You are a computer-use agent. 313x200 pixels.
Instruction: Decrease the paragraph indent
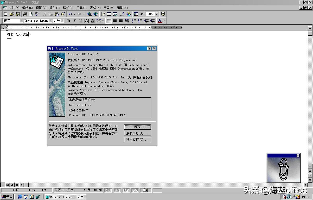pos(146,21)
